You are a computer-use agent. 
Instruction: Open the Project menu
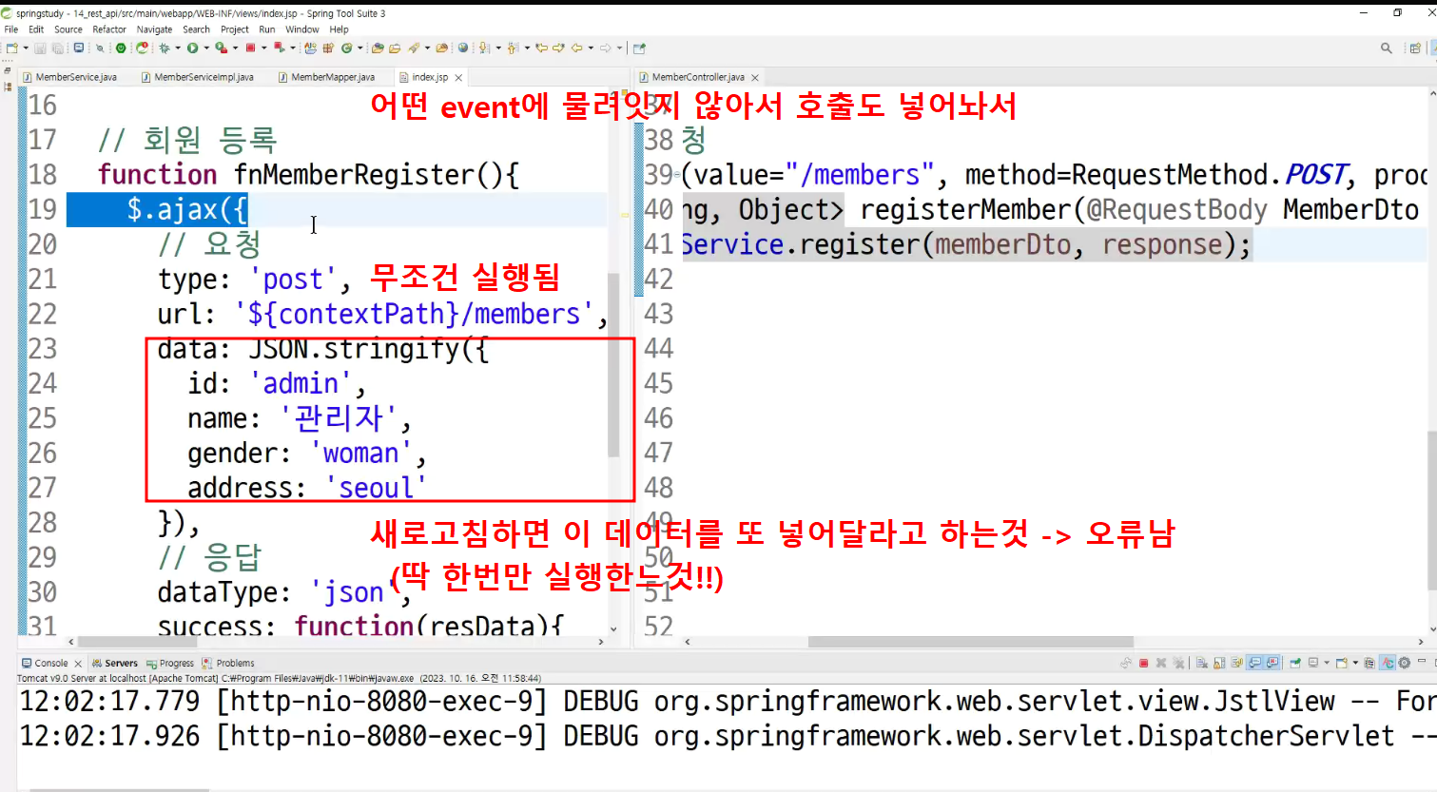tap(234, 29)
